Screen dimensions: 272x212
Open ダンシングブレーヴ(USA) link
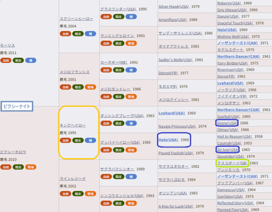122,116
